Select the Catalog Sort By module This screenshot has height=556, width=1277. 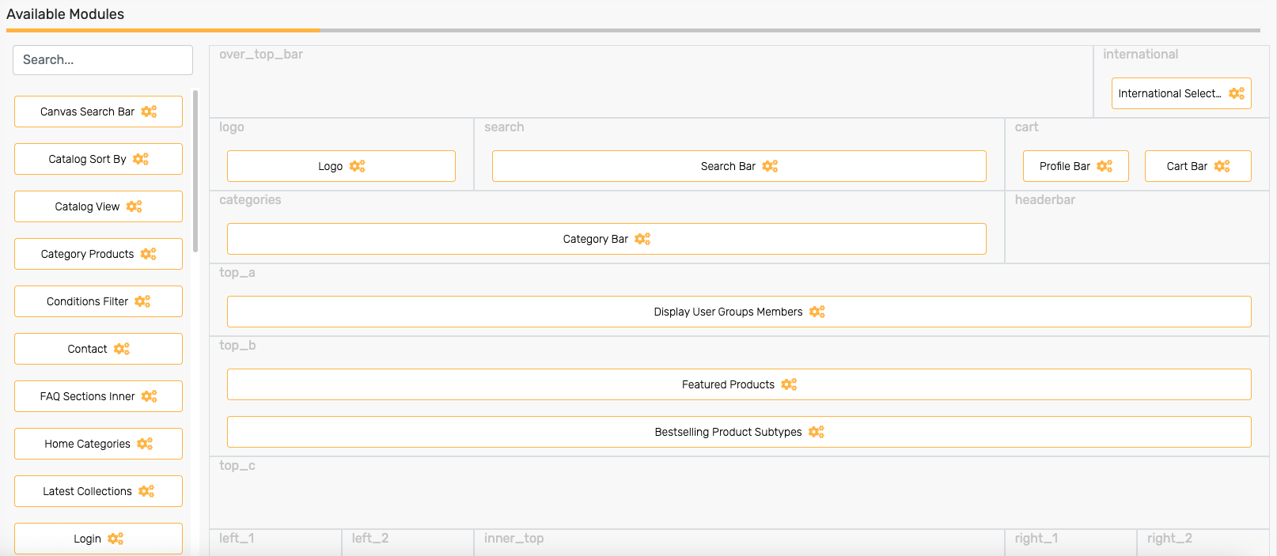pos(98,159)
